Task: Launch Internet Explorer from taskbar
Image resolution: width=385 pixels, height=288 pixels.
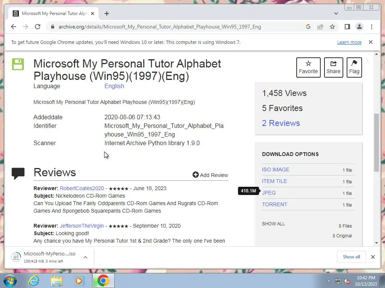Action: 33,280
